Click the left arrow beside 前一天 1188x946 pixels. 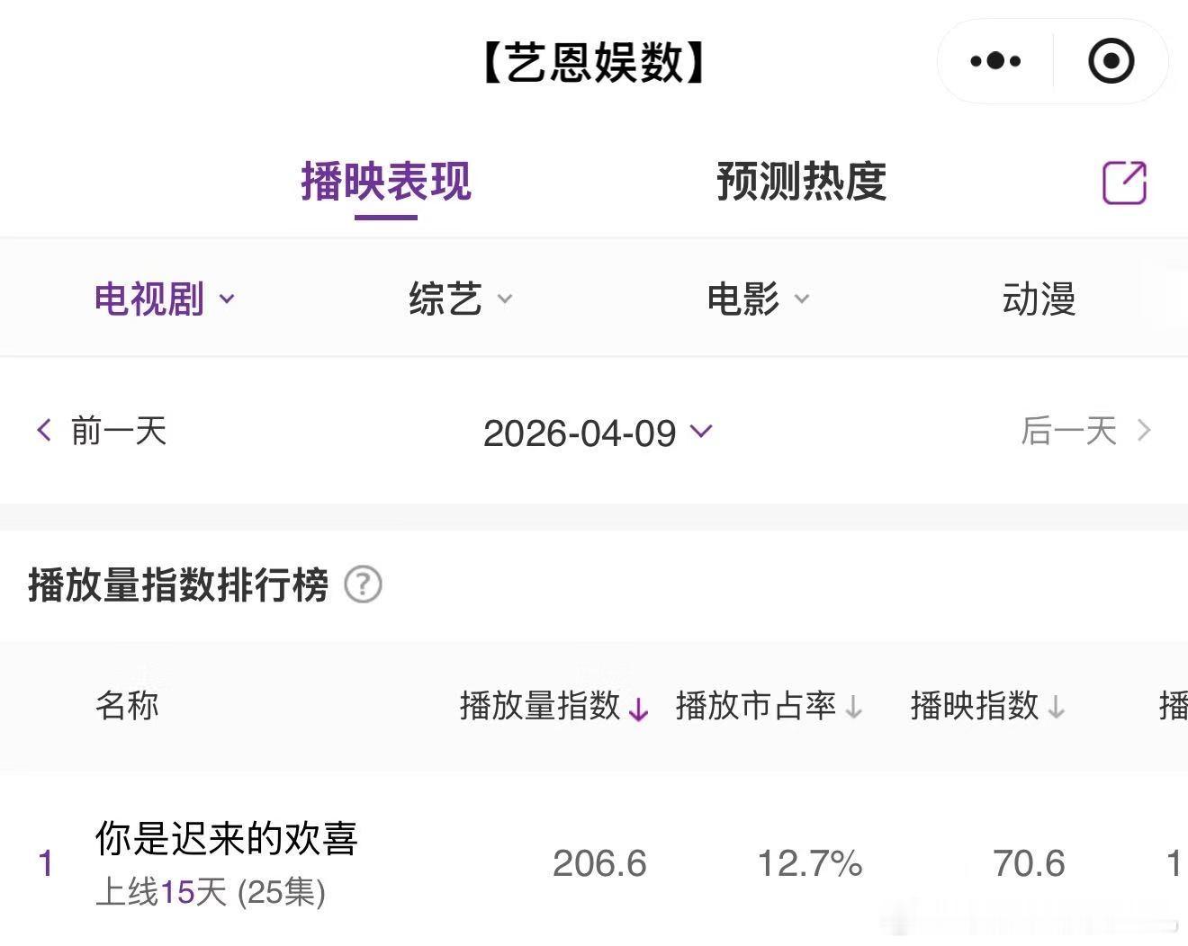coord(43,430)
